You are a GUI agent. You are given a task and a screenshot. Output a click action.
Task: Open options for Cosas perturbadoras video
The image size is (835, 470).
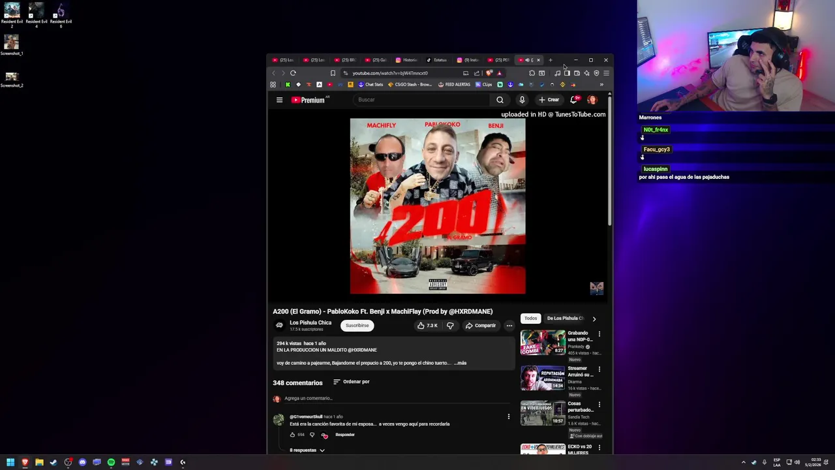point(599,405)
